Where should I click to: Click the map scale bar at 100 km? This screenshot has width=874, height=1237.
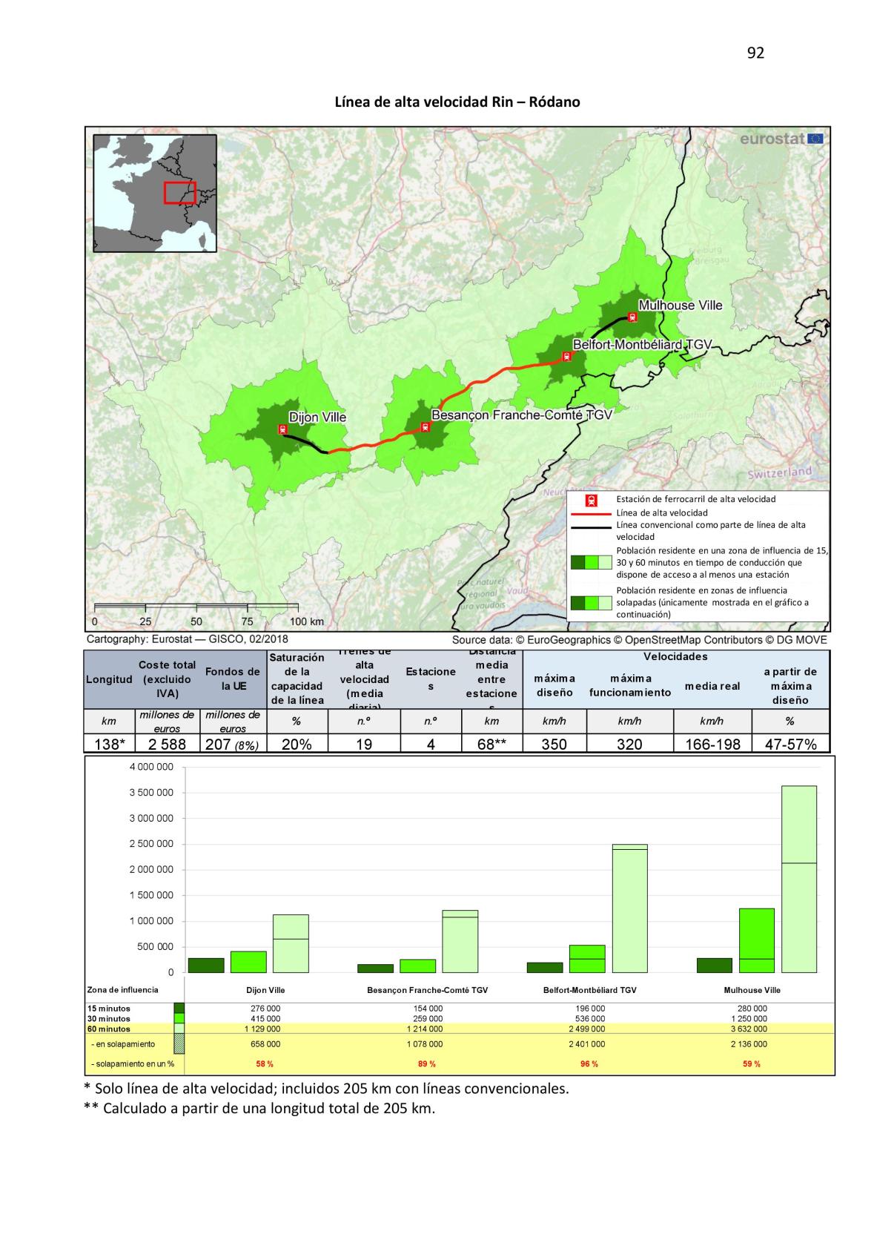click(x=298, y=608)
